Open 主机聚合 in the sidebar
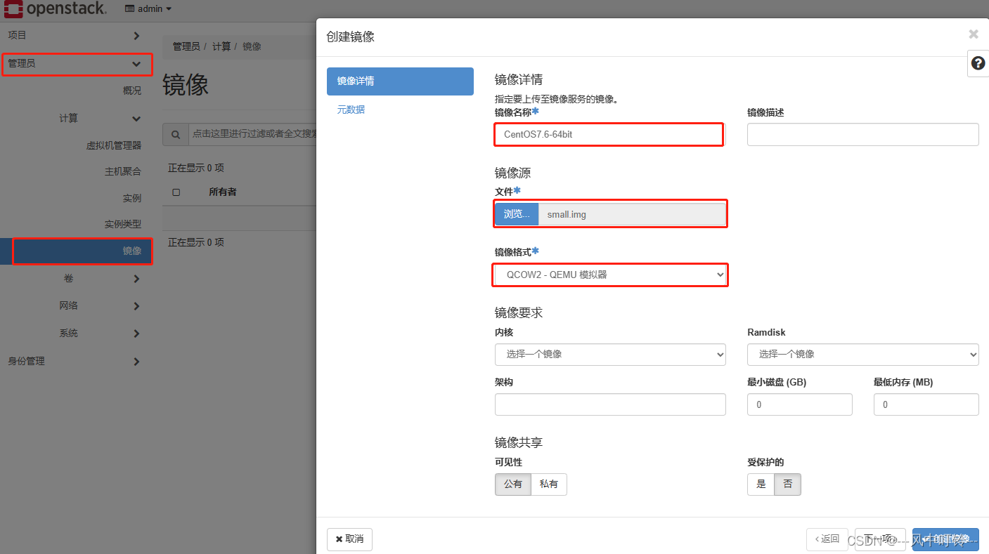 (x=123, y=171)
